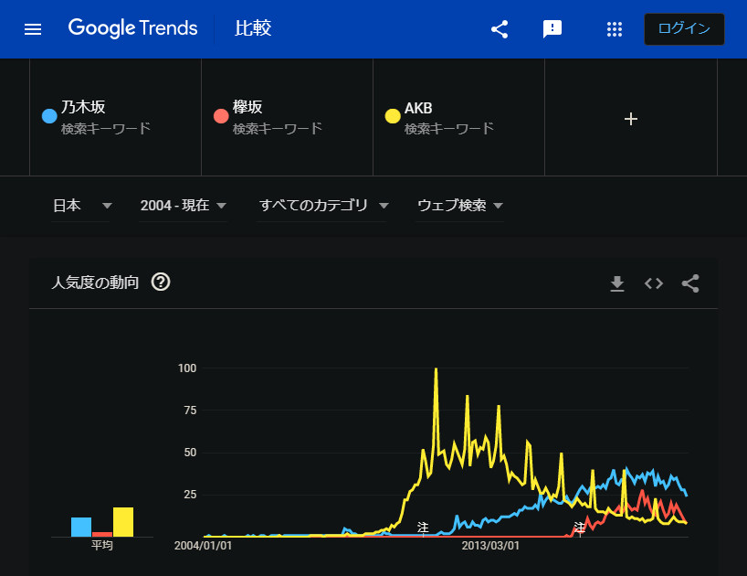Image resolution: width=747 pixels, height=576 pixels.
Task: Open the send feedback icon
Action: point(552,29)
